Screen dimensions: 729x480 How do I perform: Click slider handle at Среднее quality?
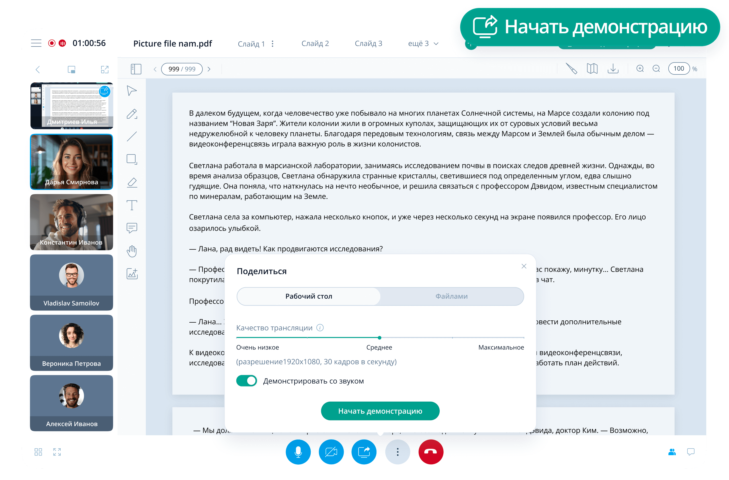[380, 337]
